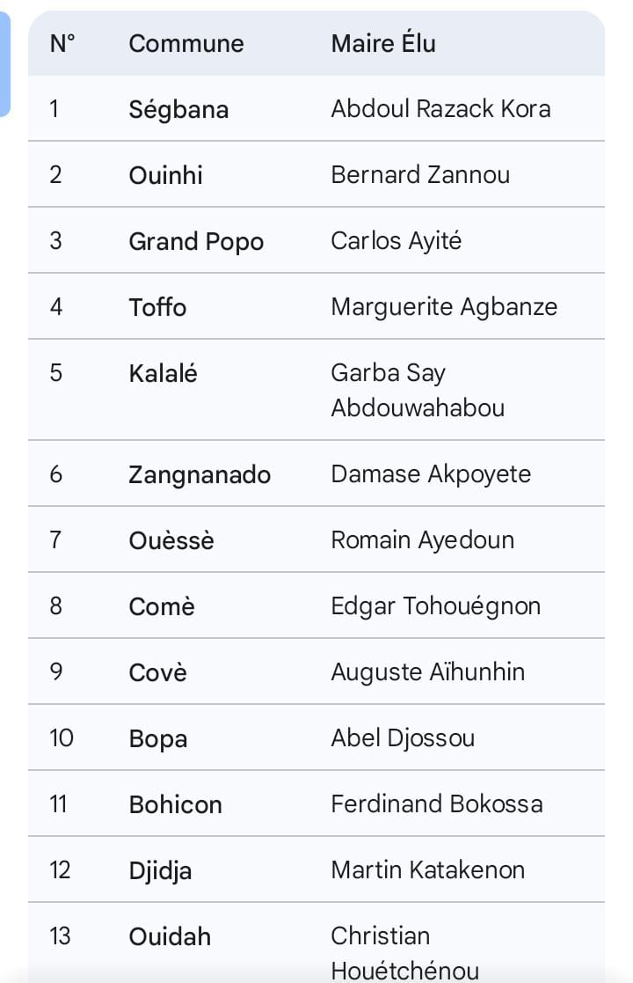The height and width of the screenshot is (983, 633).
Task: Click the blue tab at left edge
Action: [4, 64]
